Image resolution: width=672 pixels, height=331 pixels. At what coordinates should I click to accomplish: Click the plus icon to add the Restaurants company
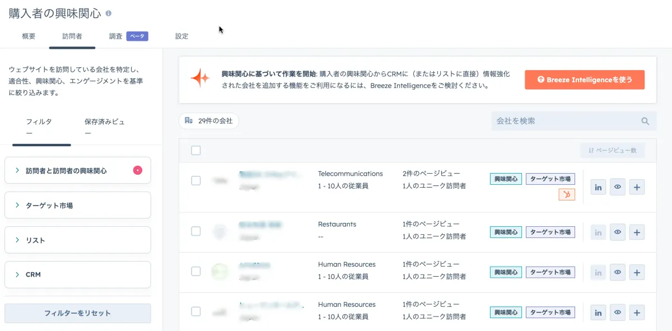(x=637, y=232)
